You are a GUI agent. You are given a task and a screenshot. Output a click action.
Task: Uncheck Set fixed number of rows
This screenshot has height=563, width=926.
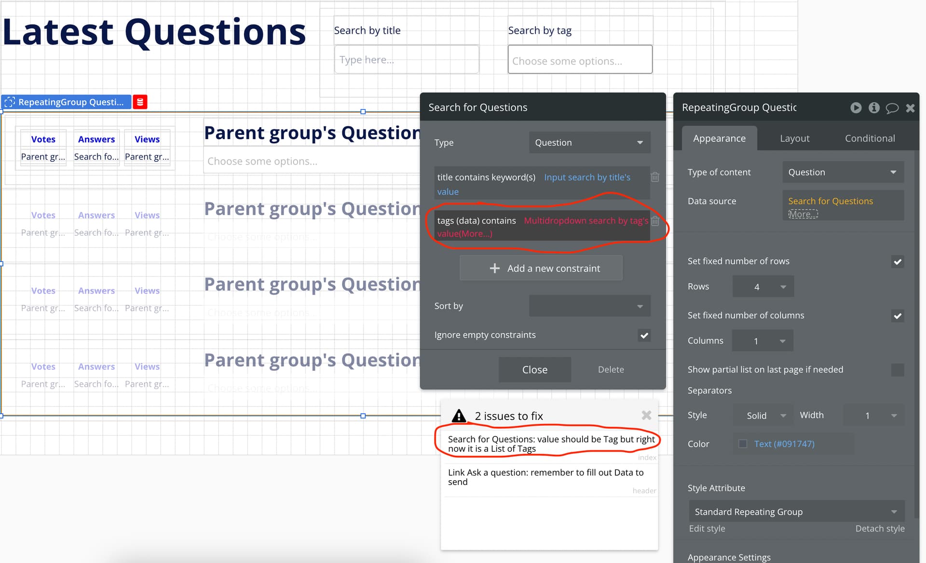pyautogui.click(x=897, y=262)
